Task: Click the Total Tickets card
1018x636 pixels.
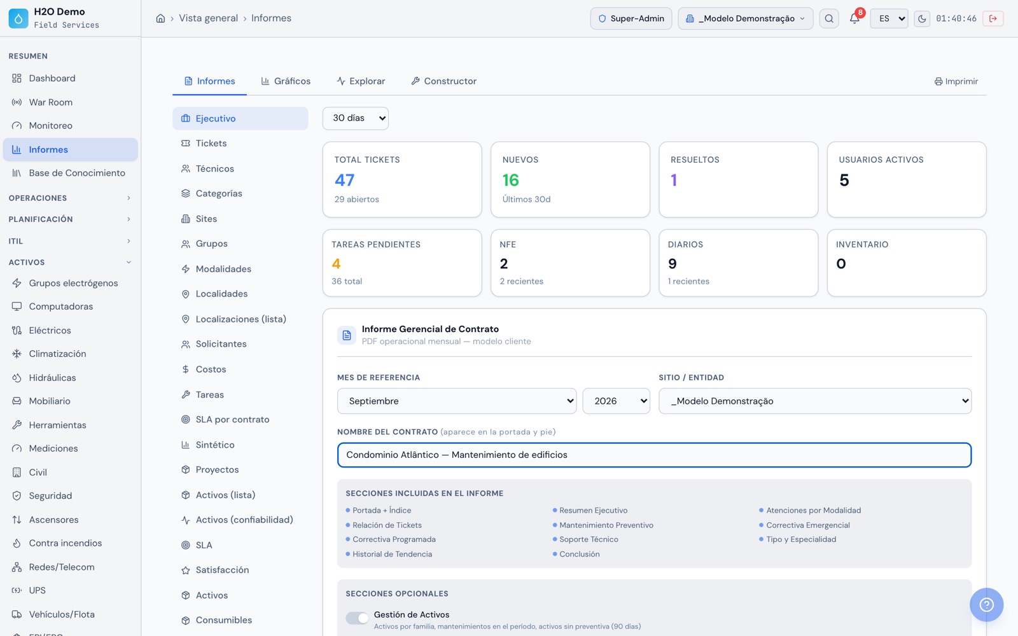Action: coord(402,179)
